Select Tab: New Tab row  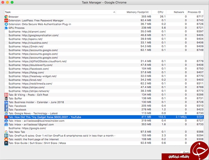(x=104, y=132)
